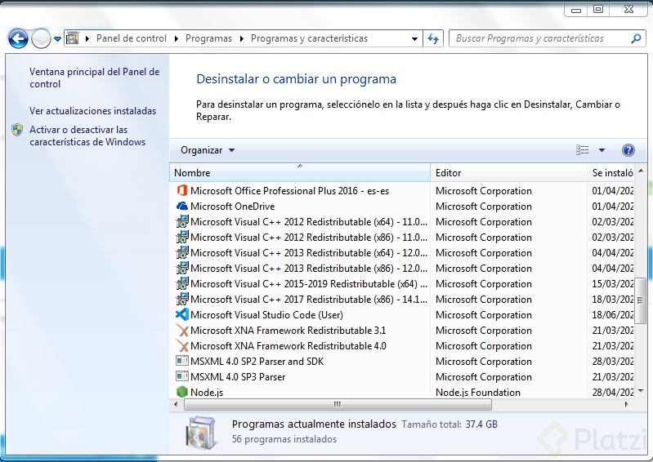
Task: Click the shield icon beside Windows features
Action: tap(17, 130)
